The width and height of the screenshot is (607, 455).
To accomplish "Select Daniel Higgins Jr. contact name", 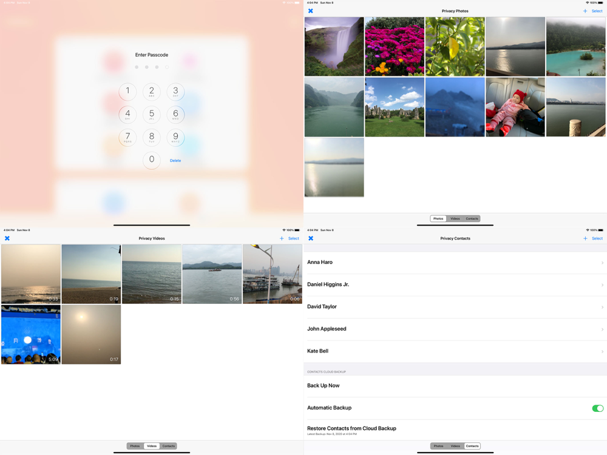I will point(328,285).
